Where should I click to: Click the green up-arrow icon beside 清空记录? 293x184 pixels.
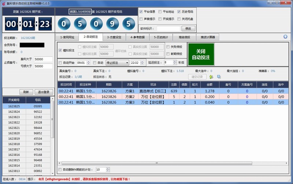pos(211,77)
